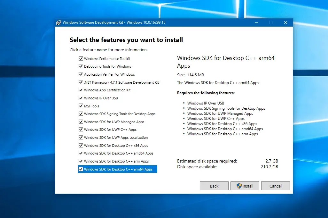Viewport: 328px width, 218px height.
Task: Click 'Windows IP Over USB' in the requirements list
Action: [206, 103]
